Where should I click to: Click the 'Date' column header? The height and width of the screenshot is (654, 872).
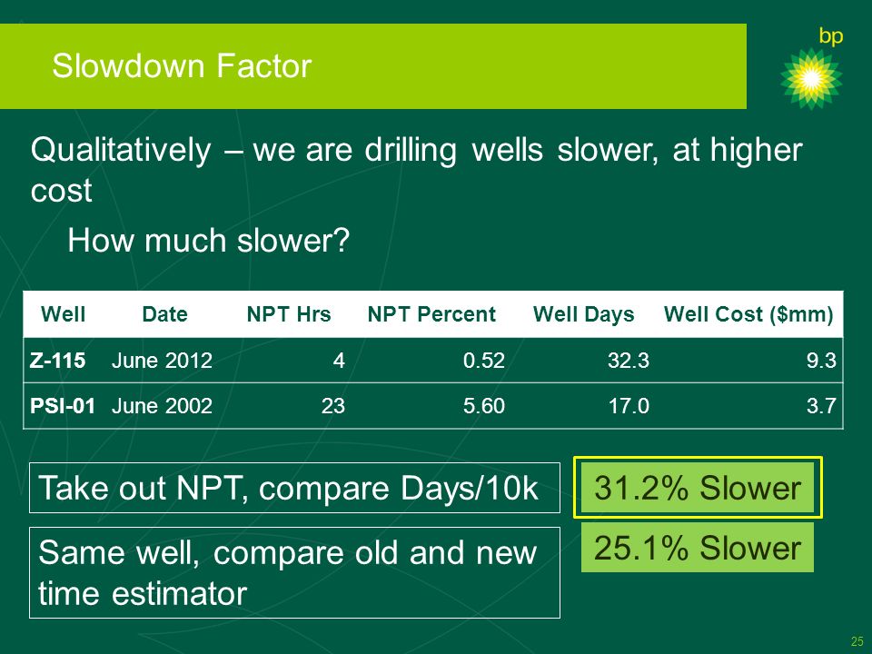coord(164,314)
